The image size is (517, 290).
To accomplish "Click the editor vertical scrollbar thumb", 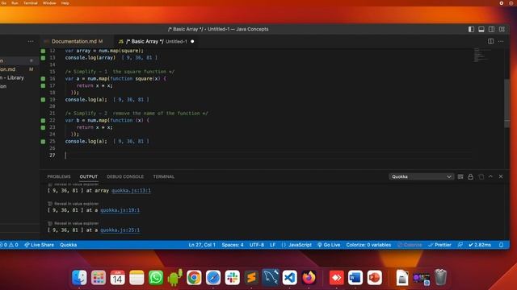I will (x=507, y=104).
